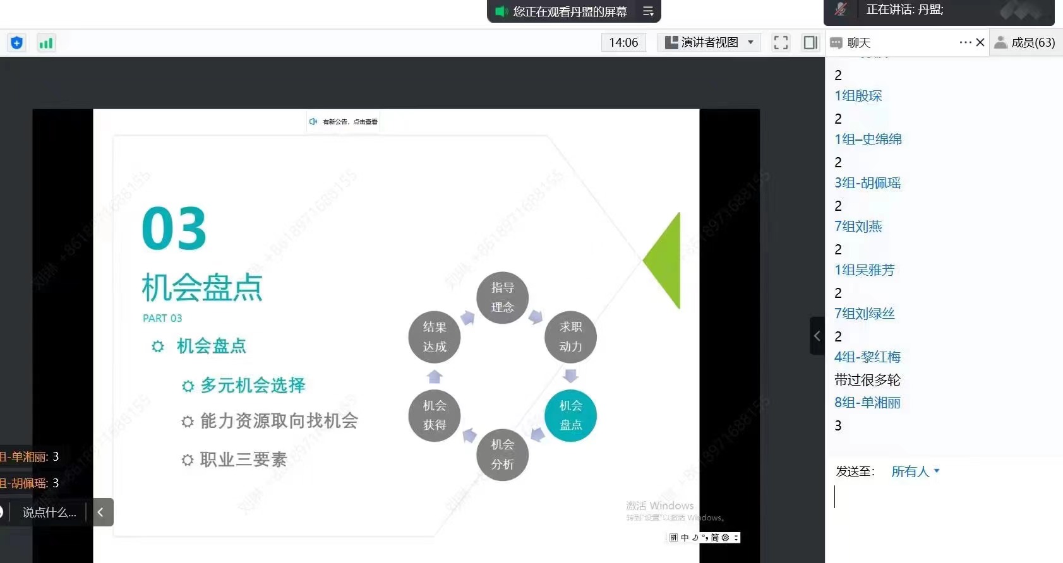Click sender name 4组-黎红梅 in chat

867,357
